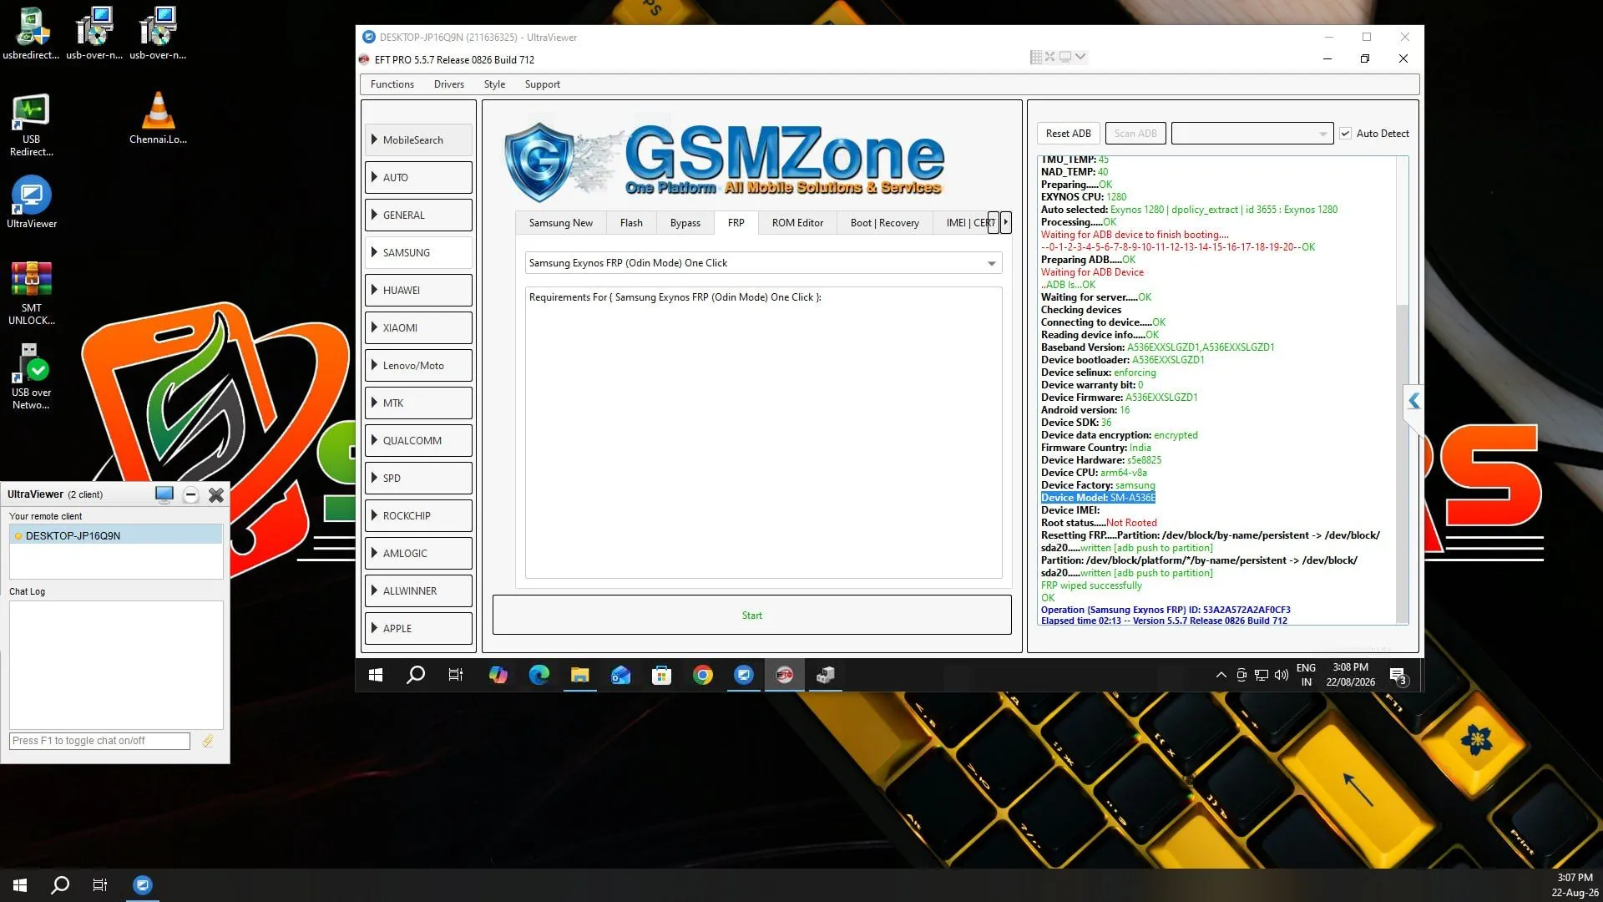Click the monitor icon in UltraViewer panel
This screenshot has height=902, width=1603.
(x=164, y=494)
